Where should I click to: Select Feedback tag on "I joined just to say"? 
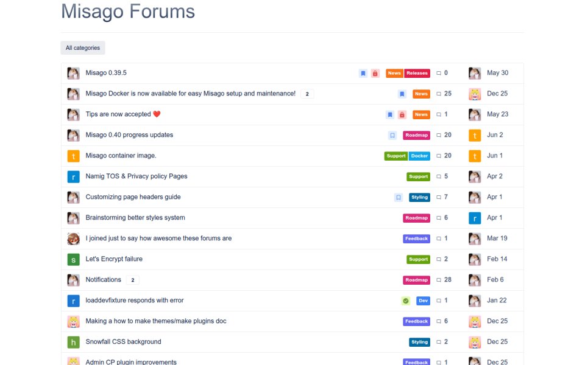(x=416, y=238)
